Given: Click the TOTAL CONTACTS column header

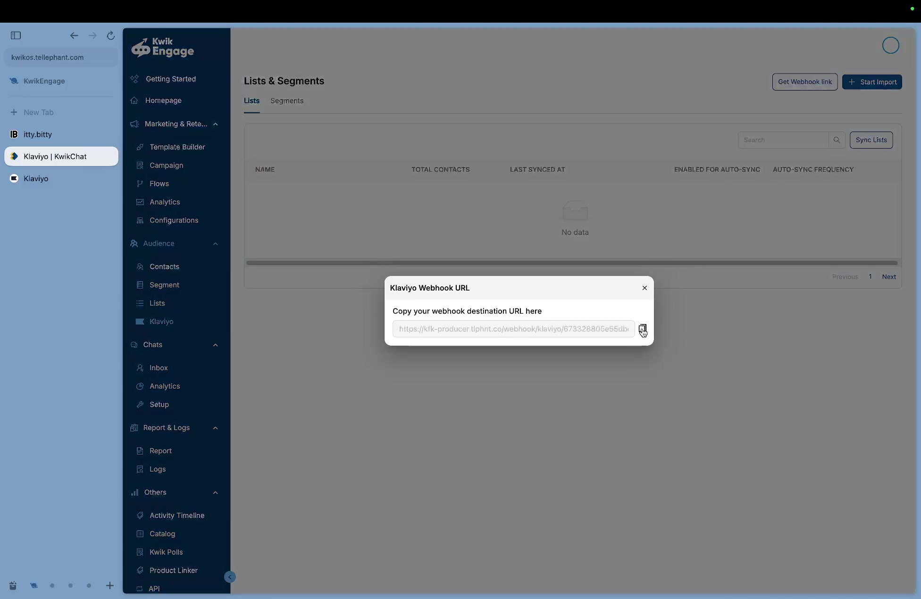Looking at the screenshot, I should [x=440, y=169].
